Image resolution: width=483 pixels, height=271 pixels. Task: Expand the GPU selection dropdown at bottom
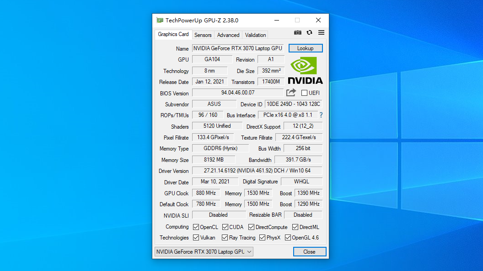coord(204,251)
